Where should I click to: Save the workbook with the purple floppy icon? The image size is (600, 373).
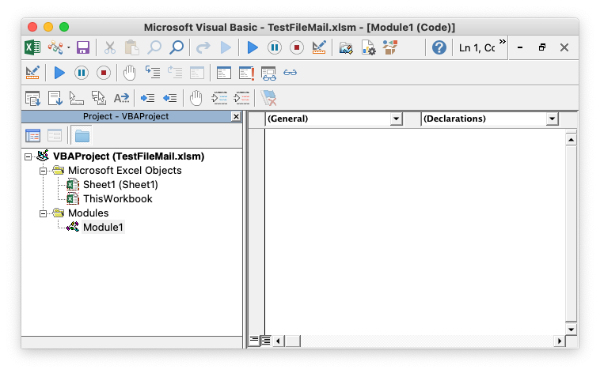pos(82,47)
